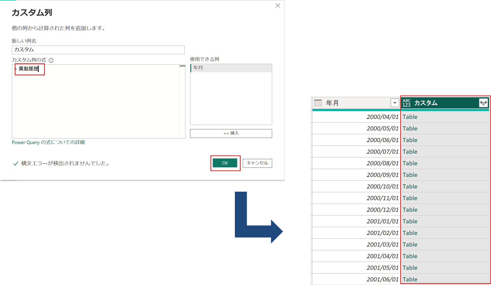This screenshot has width=491, height=285.
Task: Select the 年月 column header
Action: [357, 103]
